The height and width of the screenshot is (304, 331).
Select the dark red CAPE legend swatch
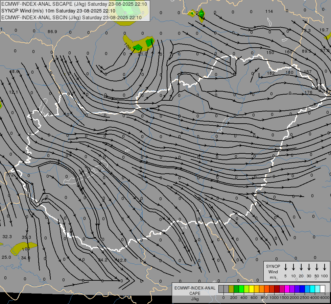(x=277, y=289)
